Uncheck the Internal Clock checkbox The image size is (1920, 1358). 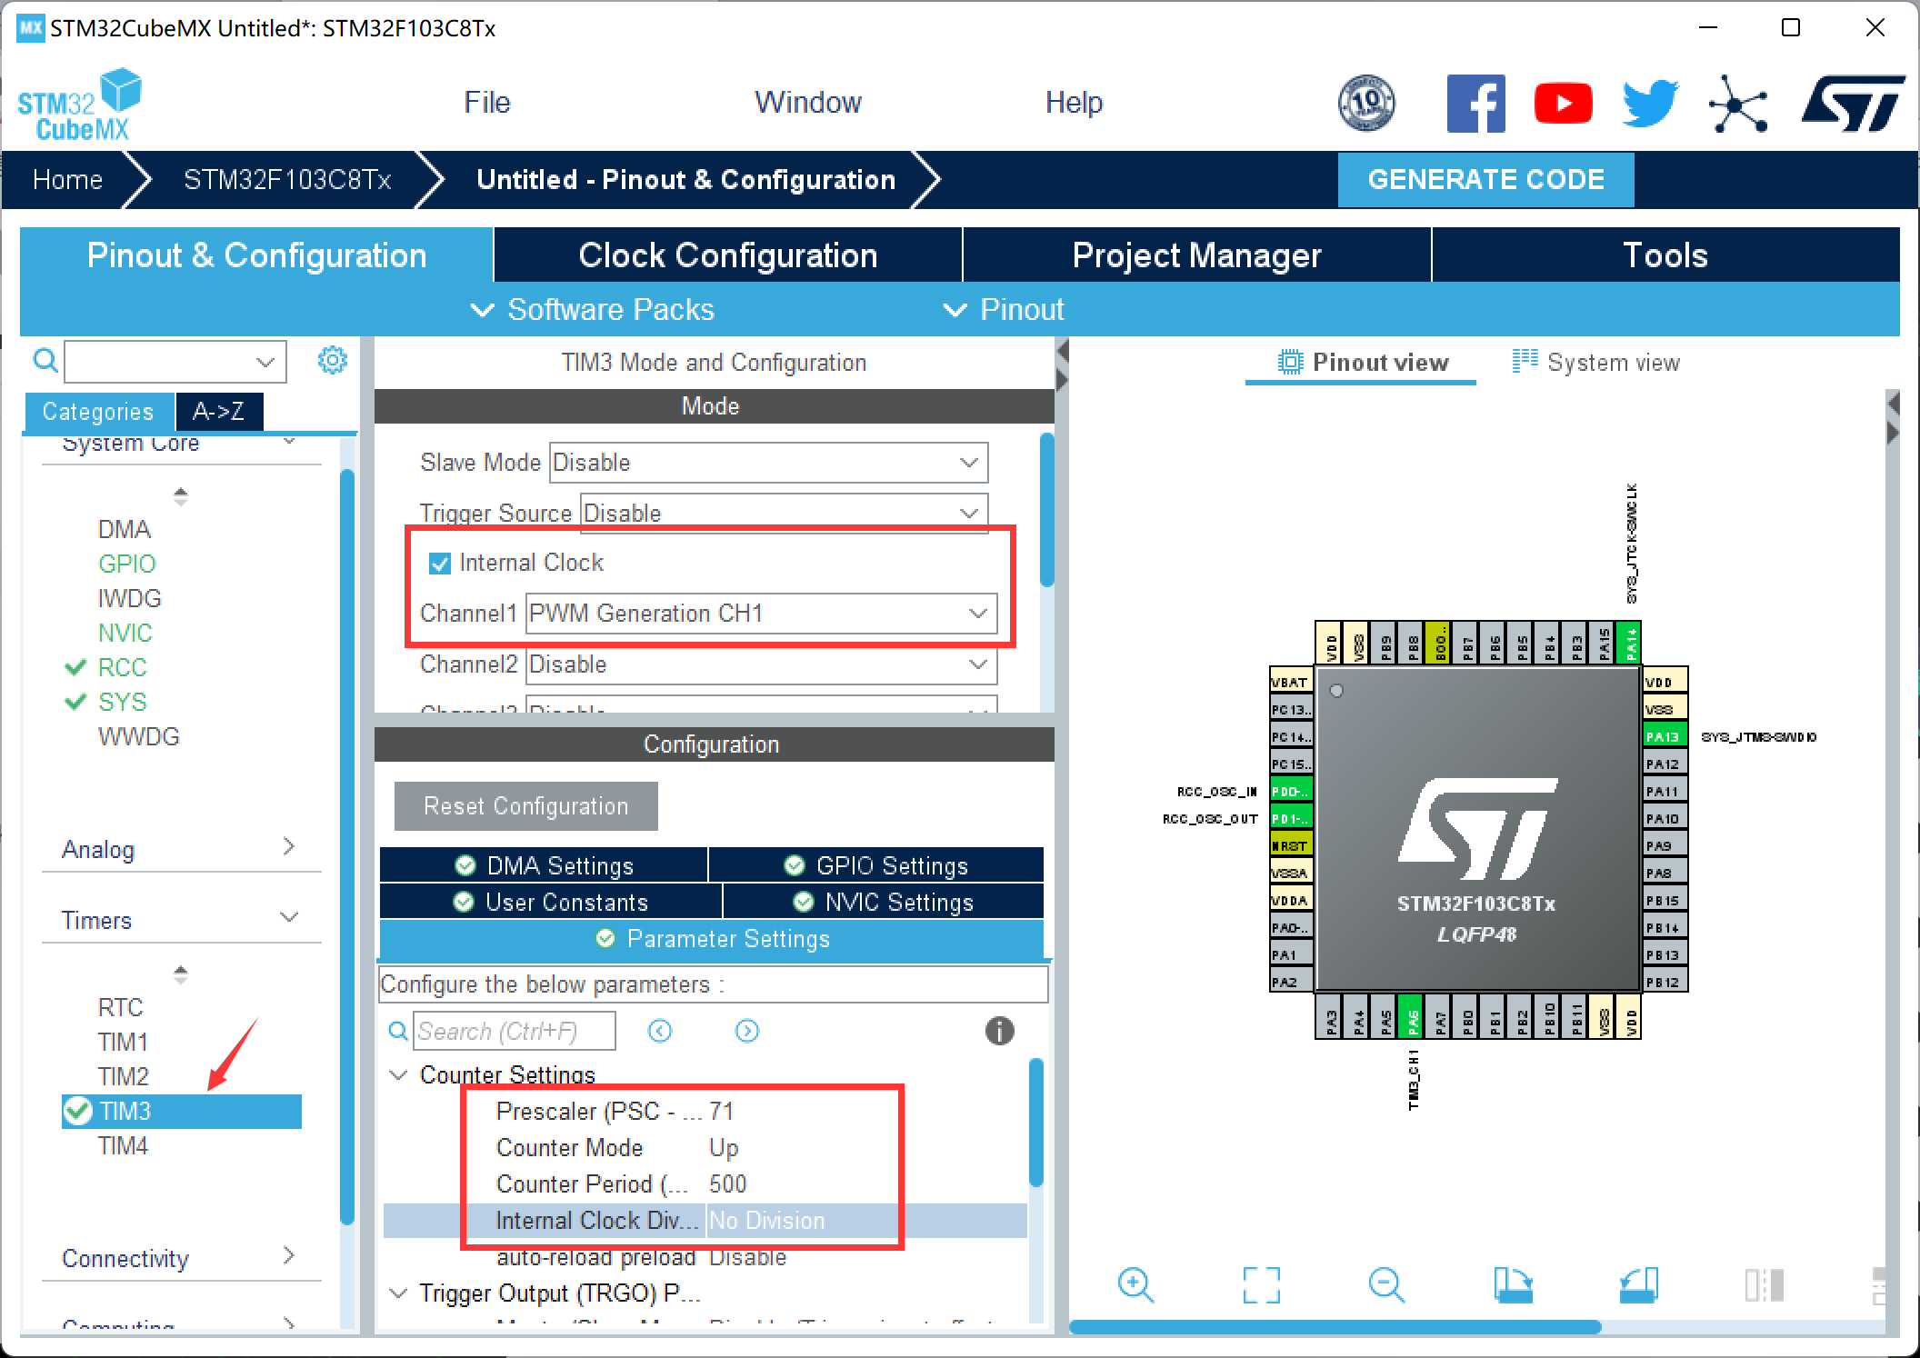(439, 564)
